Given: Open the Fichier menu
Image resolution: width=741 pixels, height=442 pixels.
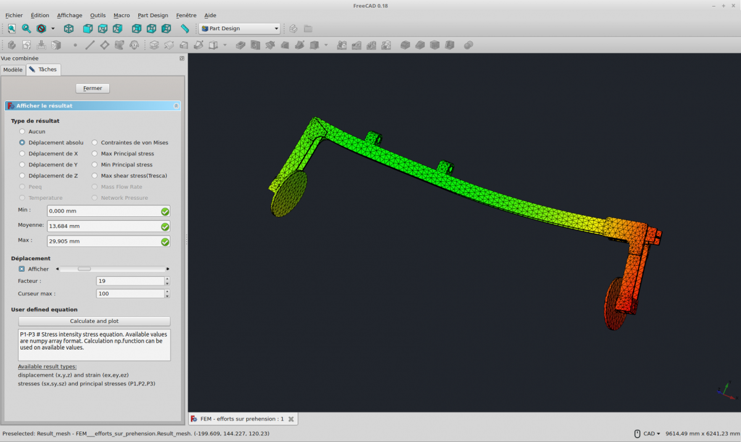Looking at the screenshot, I should coord(14,15).
